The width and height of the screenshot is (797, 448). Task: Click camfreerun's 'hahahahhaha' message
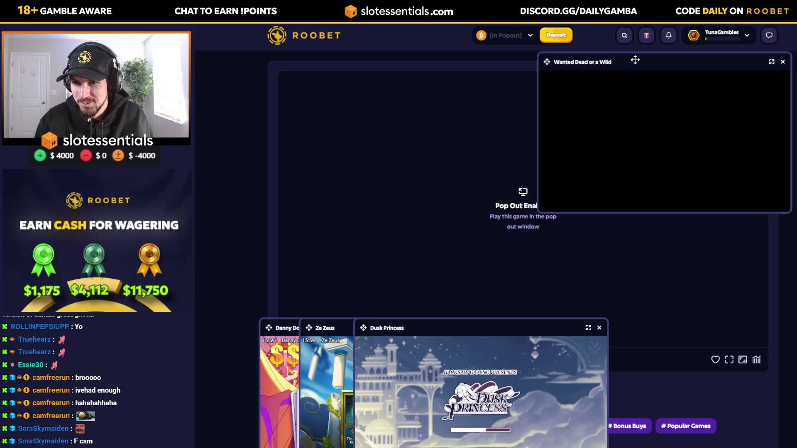[96, 403]
